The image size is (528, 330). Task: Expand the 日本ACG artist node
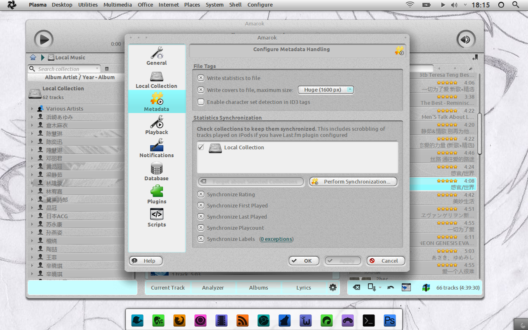click(32, 216)
